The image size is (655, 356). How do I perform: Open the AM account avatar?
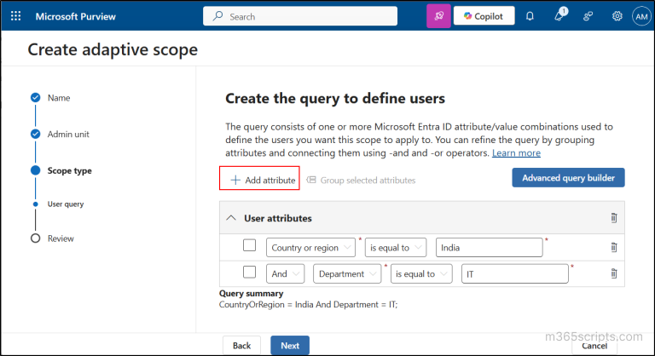click(641, 17)
